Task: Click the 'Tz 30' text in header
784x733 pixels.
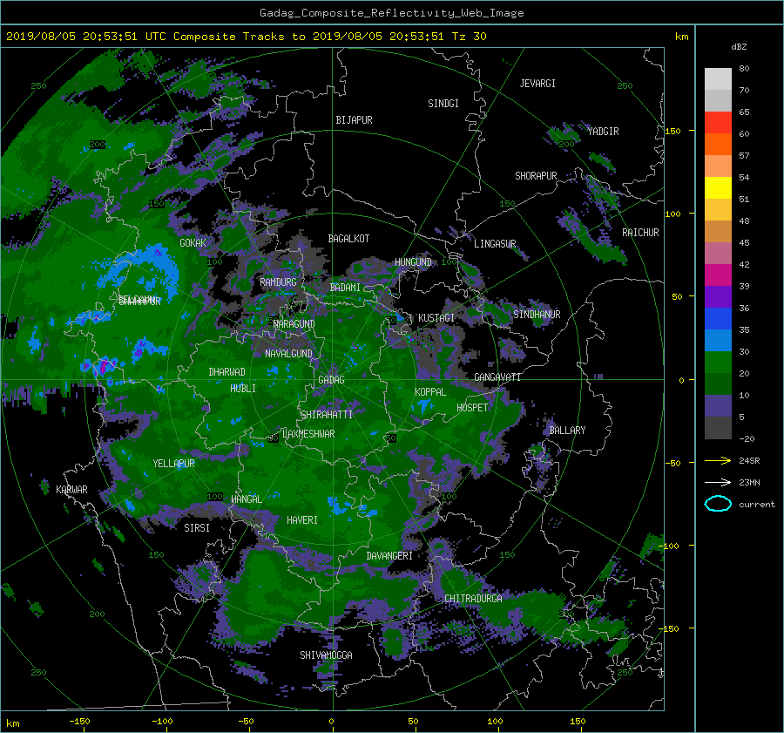Action: coord(469,37)
